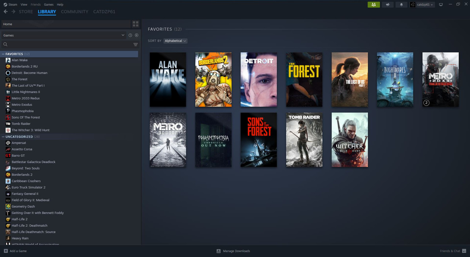Open the Help menu
Screen dimensions: 470x257
point(60,4)
